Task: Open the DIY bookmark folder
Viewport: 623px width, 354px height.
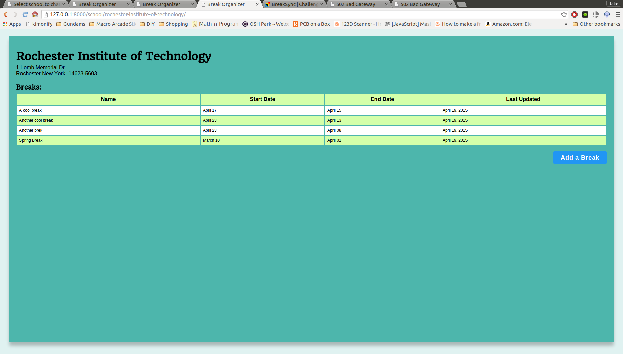Action: tap(147, 24)
